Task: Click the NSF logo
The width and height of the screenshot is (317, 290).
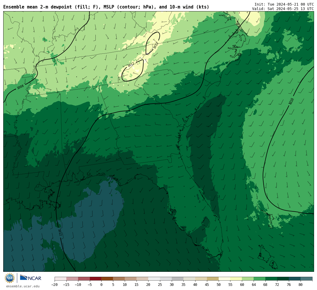Action: pyautogui.click(x=10, y=278)
